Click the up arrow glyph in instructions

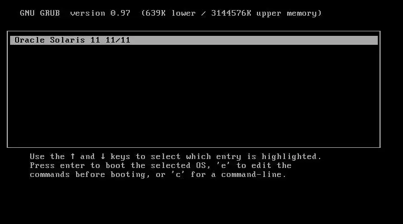pos(73,156)
